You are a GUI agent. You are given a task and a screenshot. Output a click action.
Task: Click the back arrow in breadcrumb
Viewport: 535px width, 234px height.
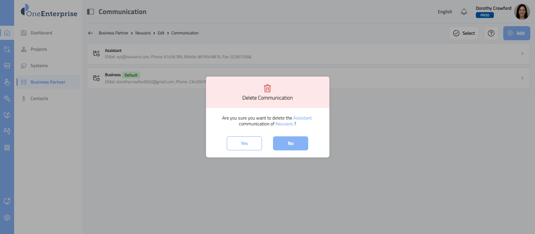(x=90, y=33)
